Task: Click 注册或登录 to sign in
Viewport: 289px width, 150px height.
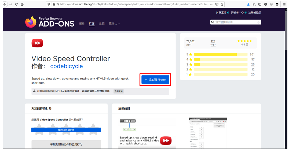Action: click(x=255, y=13)
